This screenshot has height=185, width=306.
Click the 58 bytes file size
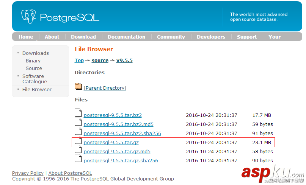click(262, 151)
